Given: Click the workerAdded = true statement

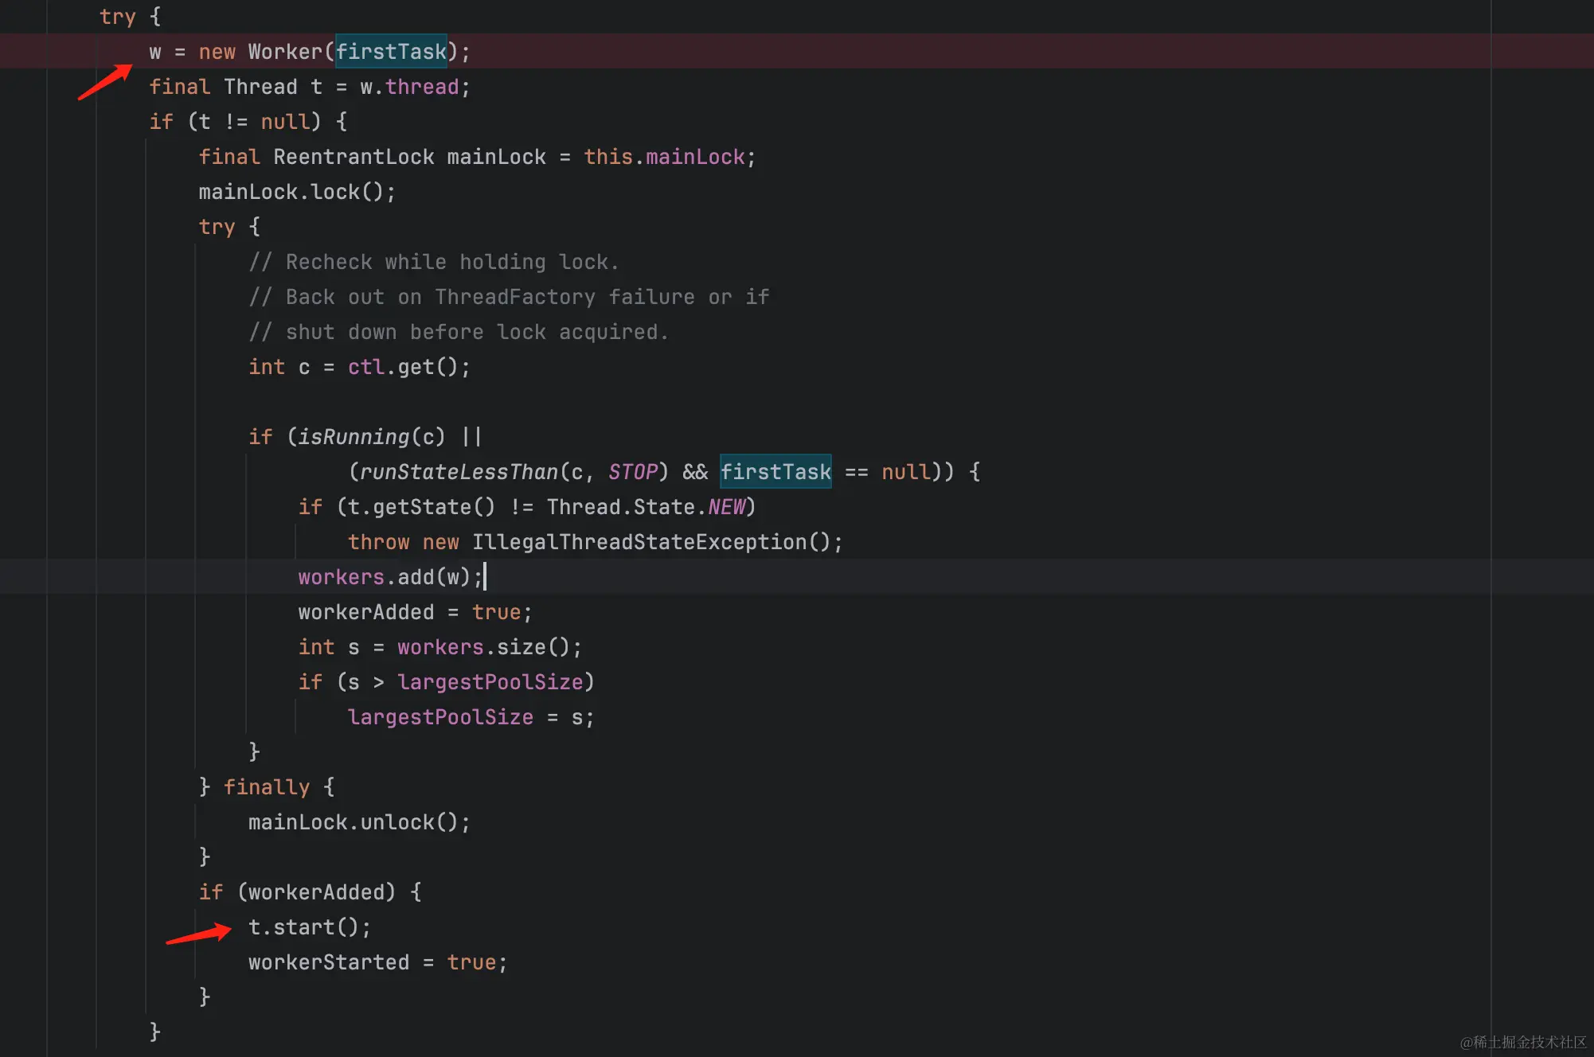Looking at the screenshot, I should click(x=414, y=612).
